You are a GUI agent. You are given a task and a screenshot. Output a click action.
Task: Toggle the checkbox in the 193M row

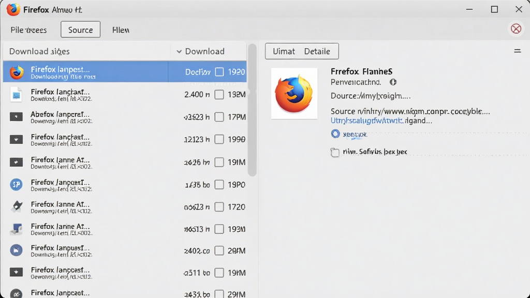pyautogui.click(x=219, y=229)
